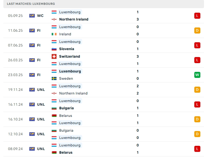Open the Switzerland team link
Screen dimensions: 207x157
[x=70, y=56]
